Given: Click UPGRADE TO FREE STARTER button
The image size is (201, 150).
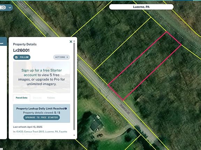Looking at the screenshot, I should (x=42, y=117).
